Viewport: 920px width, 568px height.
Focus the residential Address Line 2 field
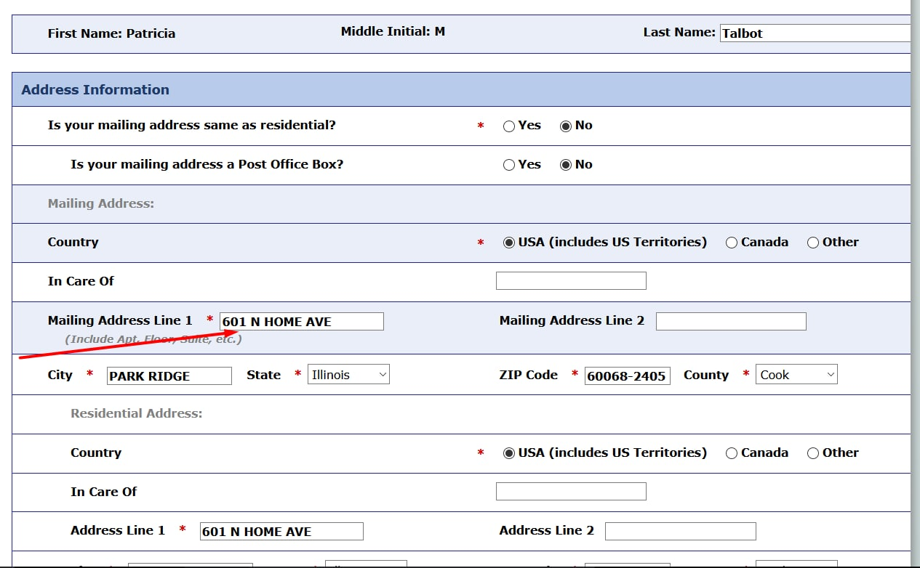click(680, 532)
